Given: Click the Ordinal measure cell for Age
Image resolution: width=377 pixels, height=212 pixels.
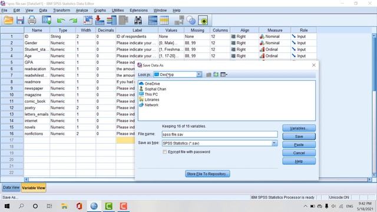Looking at the screenshot, I should [275, 56].
